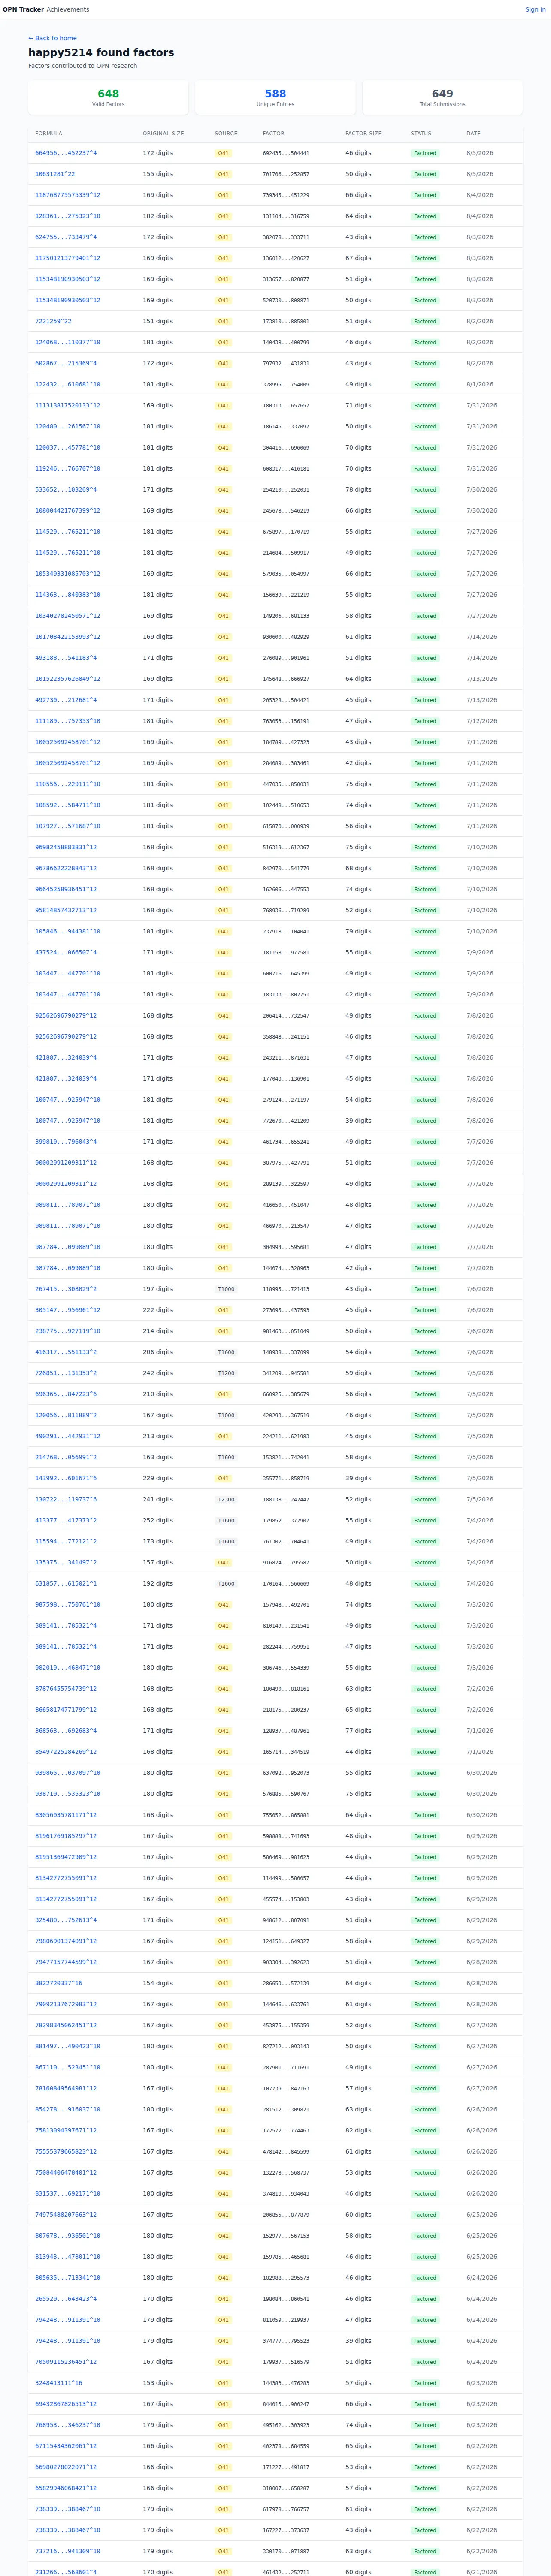Open formula 305147...956961^12
The height and width of the screenshot is (2576, 551).
coord(68,1310)
